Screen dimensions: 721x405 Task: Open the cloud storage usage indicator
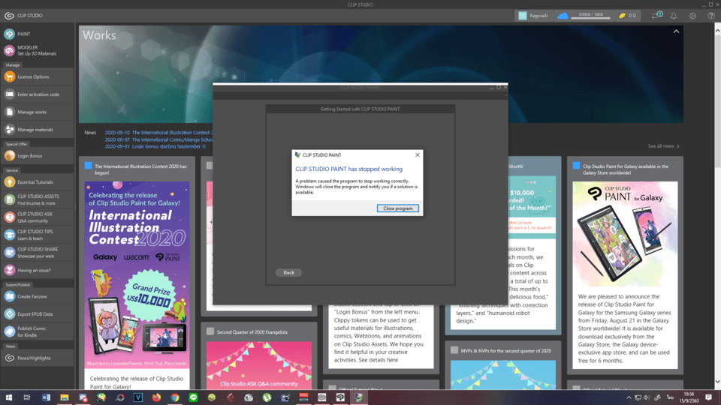pos(584,16)
